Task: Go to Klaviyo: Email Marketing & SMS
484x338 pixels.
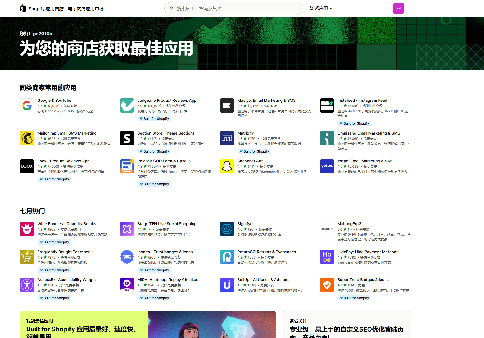Action: (266, 100)
